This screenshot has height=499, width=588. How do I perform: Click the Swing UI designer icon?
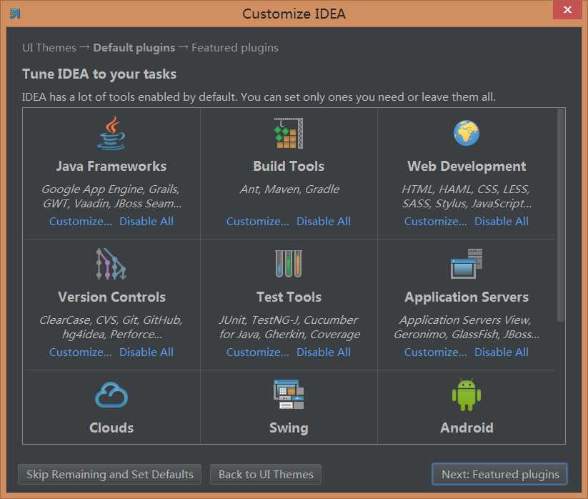(289, 395)
